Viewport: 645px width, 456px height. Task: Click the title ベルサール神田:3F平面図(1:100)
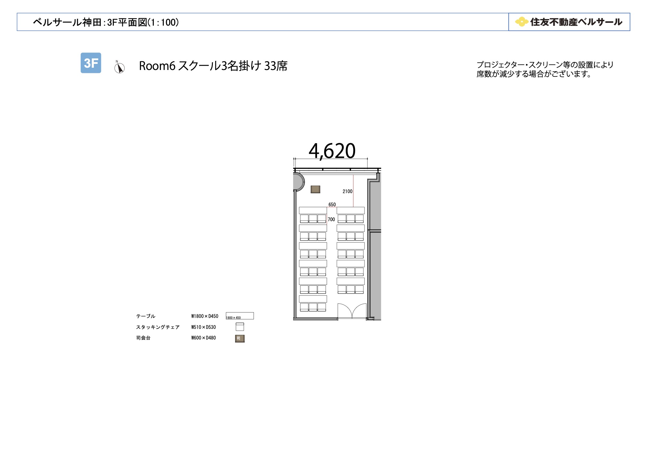click(106, 22)
